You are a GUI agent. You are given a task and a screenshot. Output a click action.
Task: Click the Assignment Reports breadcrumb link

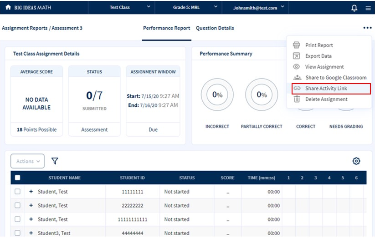(25, 28)
